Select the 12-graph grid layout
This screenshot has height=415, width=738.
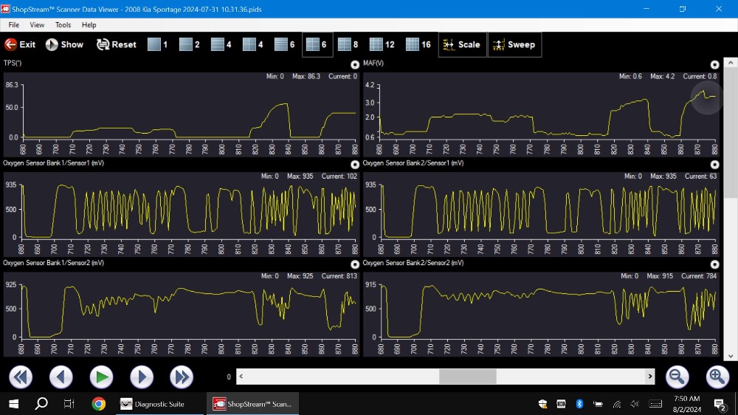tap(382, 44)
